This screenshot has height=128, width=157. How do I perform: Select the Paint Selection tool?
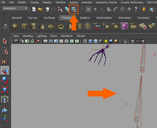5,60
